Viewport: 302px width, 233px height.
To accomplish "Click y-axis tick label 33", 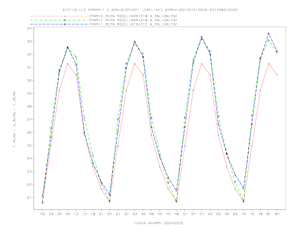I will click(29, 41).
